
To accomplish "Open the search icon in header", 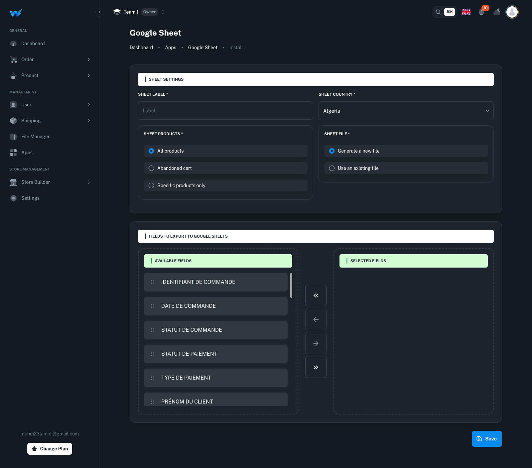I will tap(438, 12).
